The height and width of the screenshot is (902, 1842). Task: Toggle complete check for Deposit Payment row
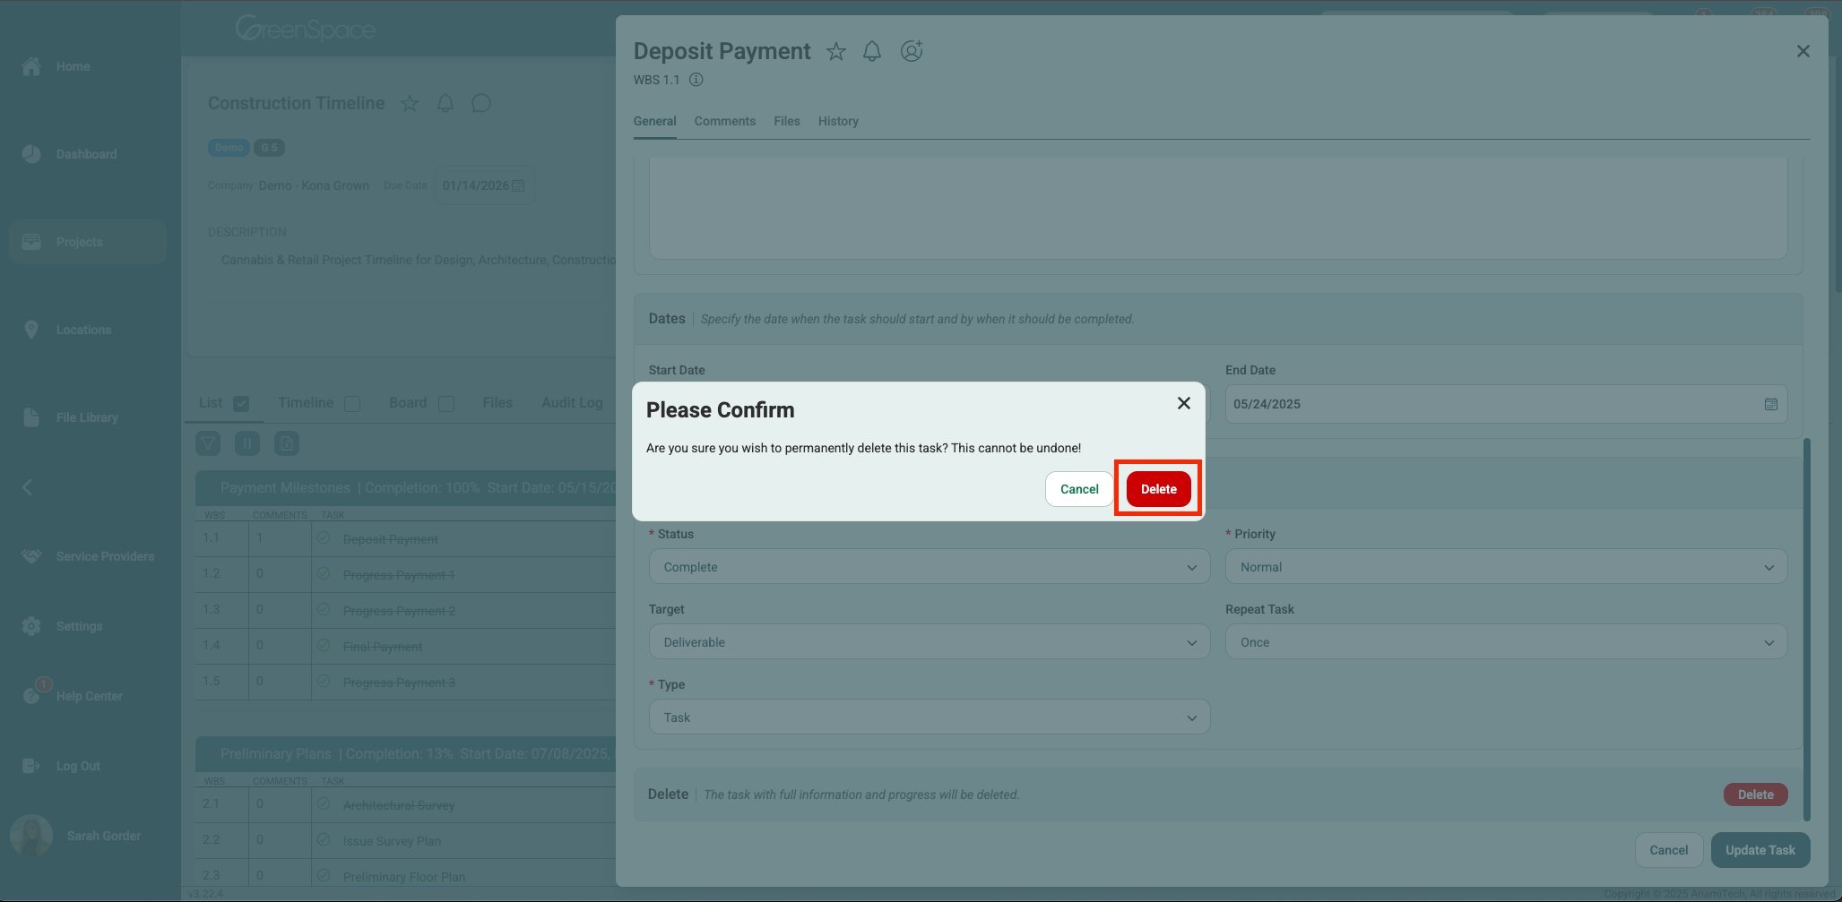(x=324, y=538)
